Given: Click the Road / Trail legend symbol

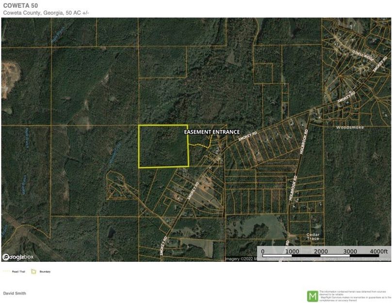Looking at the screenshot, I should coord(7,271).
